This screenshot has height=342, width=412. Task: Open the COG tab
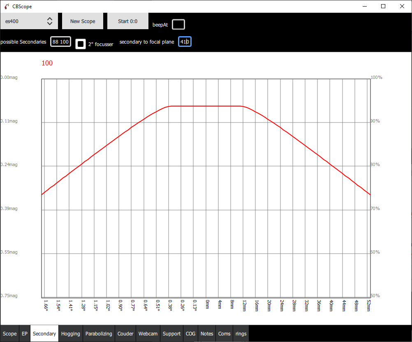pyautogui.click(x=190, y=333)
